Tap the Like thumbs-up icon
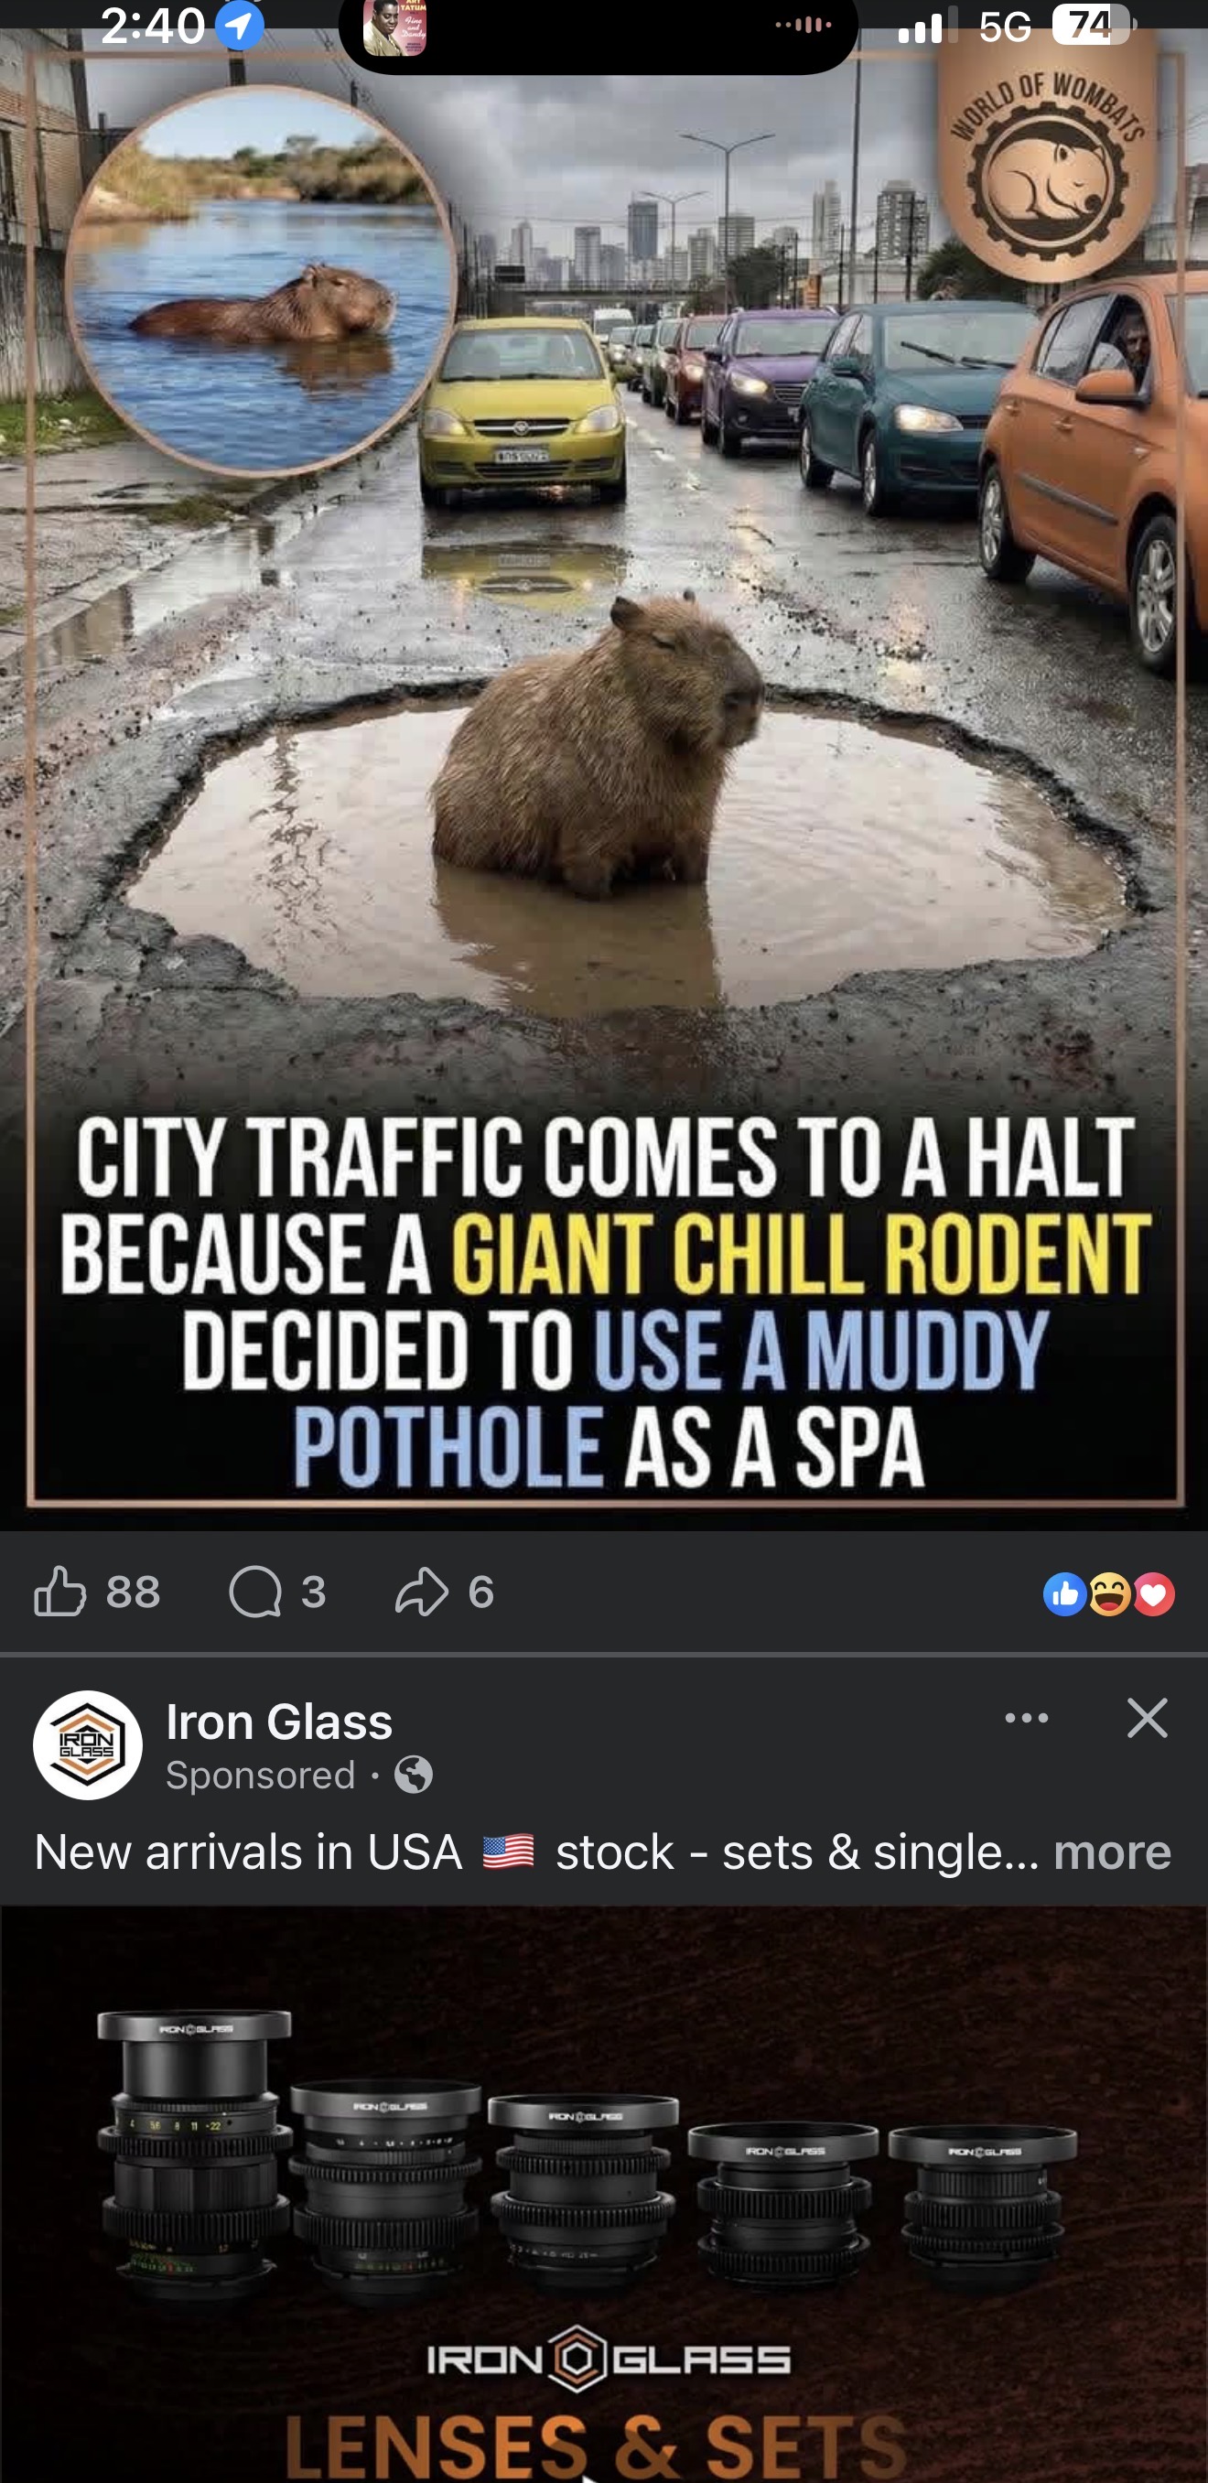 tap(59, 1591)
